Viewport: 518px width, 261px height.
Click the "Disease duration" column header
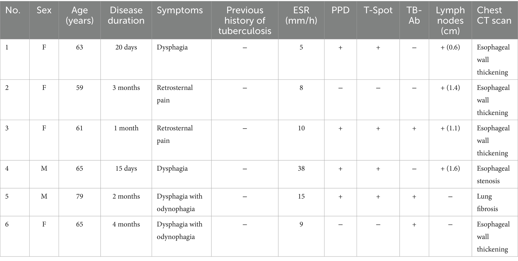tap(126, 15)
